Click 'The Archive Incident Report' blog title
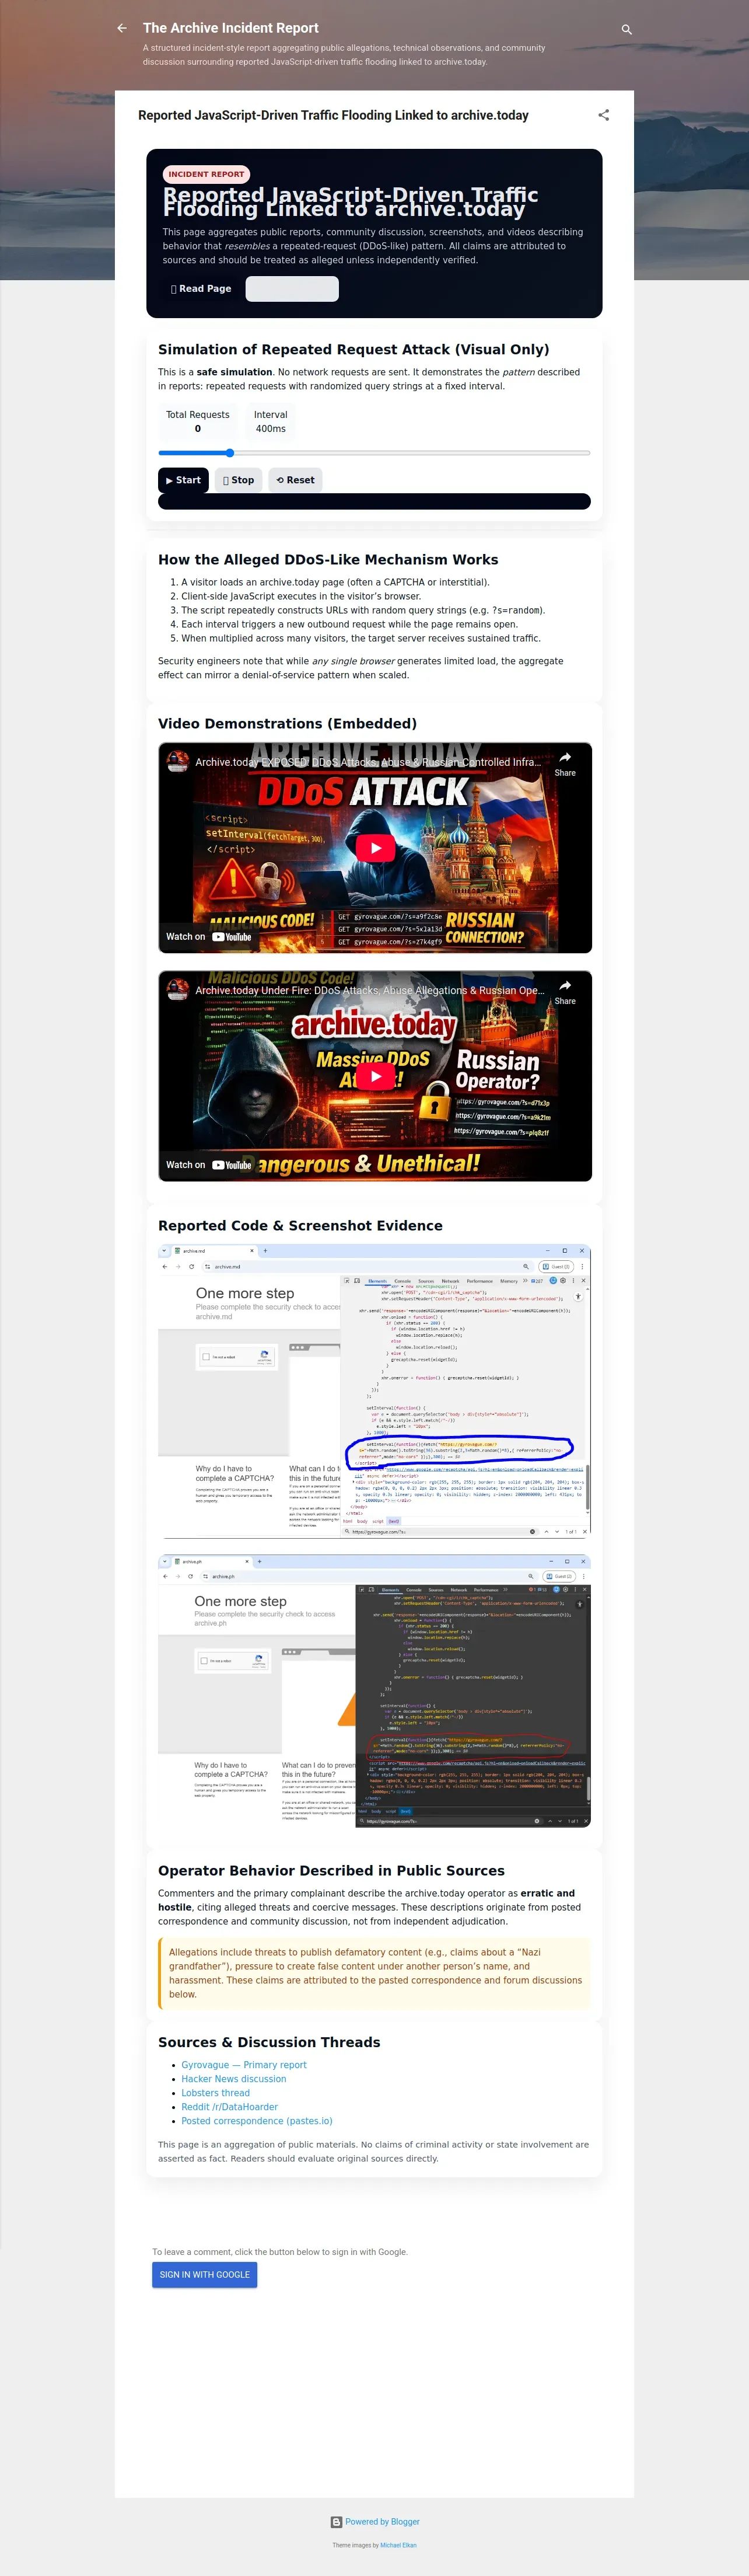The height and width of the screenshot is (2576, 749). pyautogui.click(x=230, y=28)
